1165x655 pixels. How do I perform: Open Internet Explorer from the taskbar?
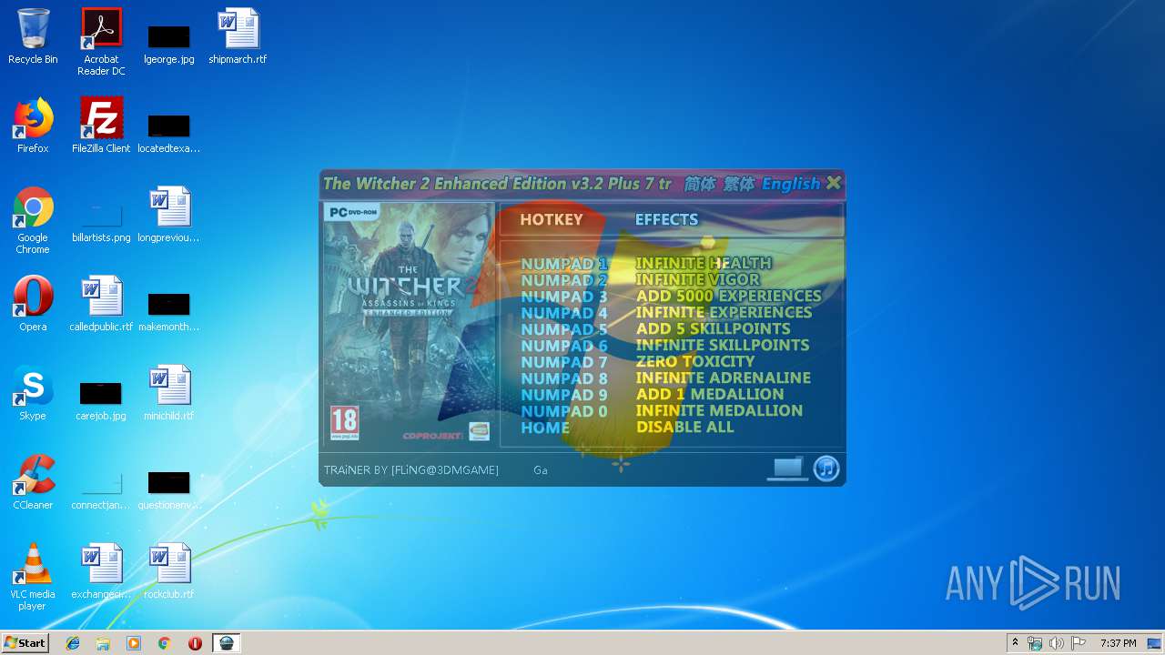pos(73,643)
